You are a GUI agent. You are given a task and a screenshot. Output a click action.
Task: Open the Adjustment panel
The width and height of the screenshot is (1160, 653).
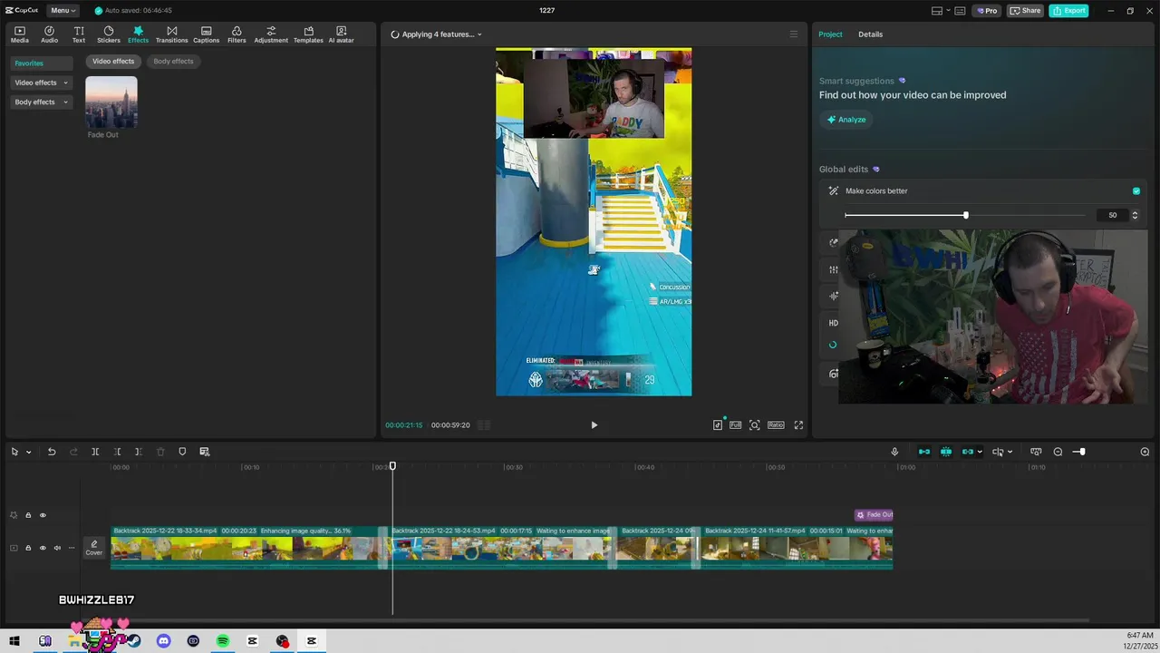tap(271, 34)
